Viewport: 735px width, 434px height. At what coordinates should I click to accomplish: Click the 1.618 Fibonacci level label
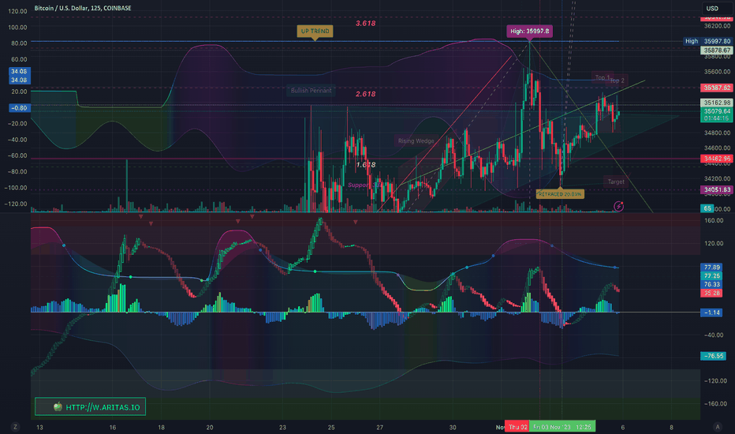[x=366, y=165]
